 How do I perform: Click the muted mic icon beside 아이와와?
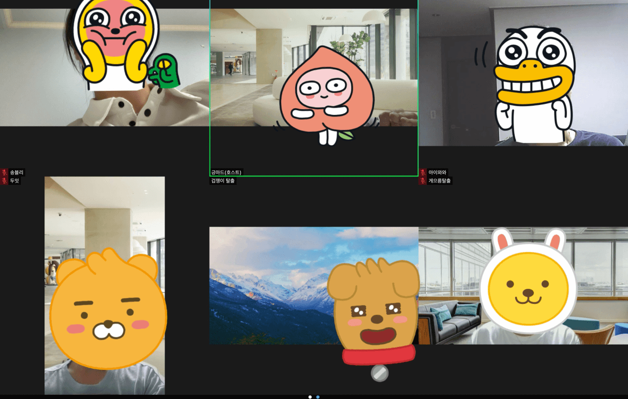pos(423,172)
